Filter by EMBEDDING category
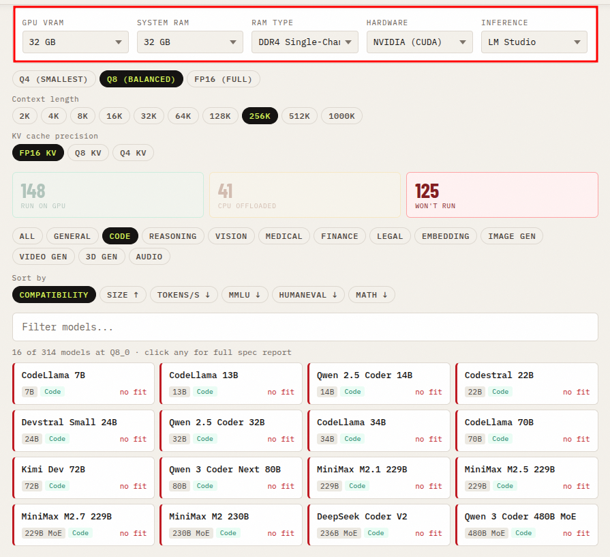The width and height of the screenshot is (610, 557). click(x=446, y=236)
